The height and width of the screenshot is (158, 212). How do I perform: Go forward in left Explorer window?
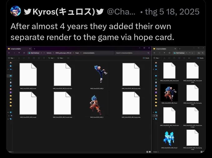click(x=14, y=53)
